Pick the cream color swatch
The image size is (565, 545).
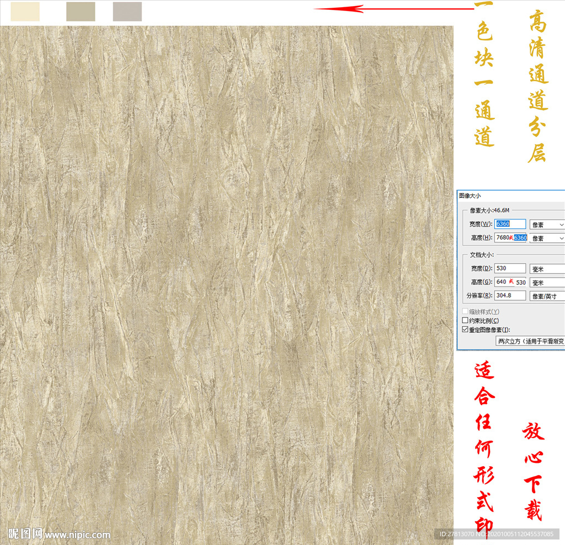click(25, 12)
